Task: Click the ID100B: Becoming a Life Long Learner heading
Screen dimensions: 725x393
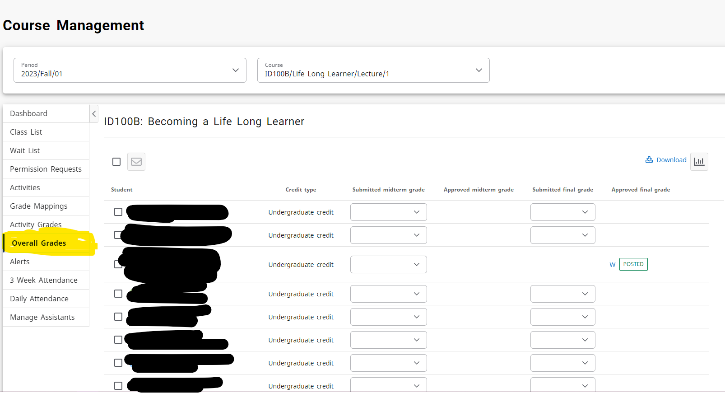Action: click(x=204, y=122)
